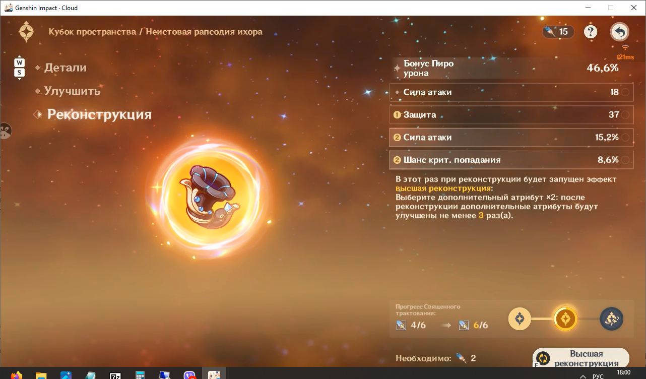The width and height of the screenshot is (646, 379).
Task: Switch the РУС keyboard language indicator
Action: point(598,376)
